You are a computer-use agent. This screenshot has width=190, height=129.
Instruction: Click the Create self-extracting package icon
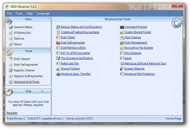pyautogui.click(x=58, y=32)
